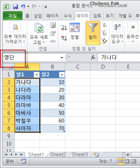Select cell containing 사아자

pos(27,128)
